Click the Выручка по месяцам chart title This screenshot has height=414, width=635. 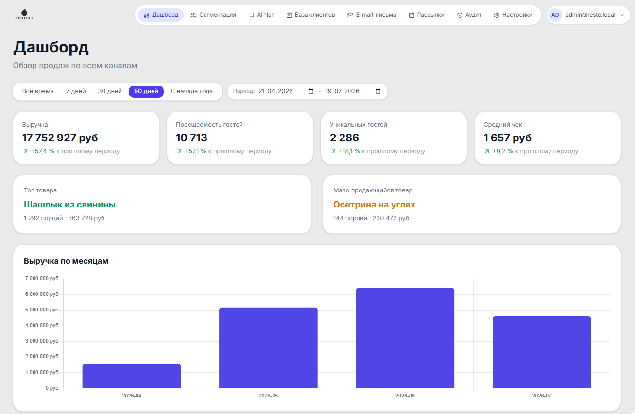coord(66,261)
